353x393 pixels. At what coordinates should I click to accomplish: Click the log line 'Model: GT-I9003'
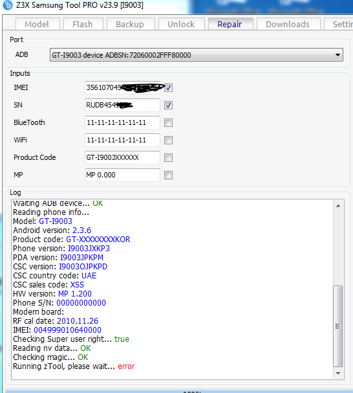(43, 221)
